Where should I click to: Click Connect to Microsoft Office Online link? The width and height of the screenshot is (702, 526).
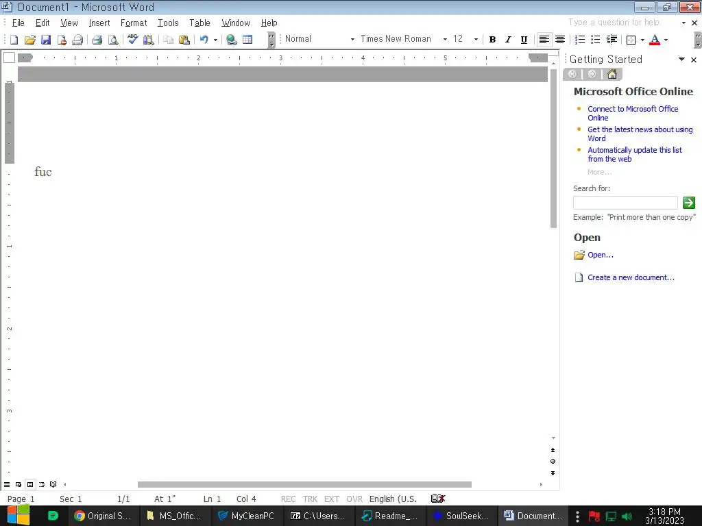[x=633, y=113]
